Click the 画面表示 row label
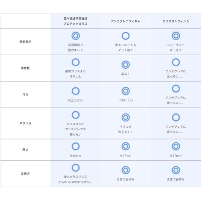 pyautogui.click(x=25, y=41)
